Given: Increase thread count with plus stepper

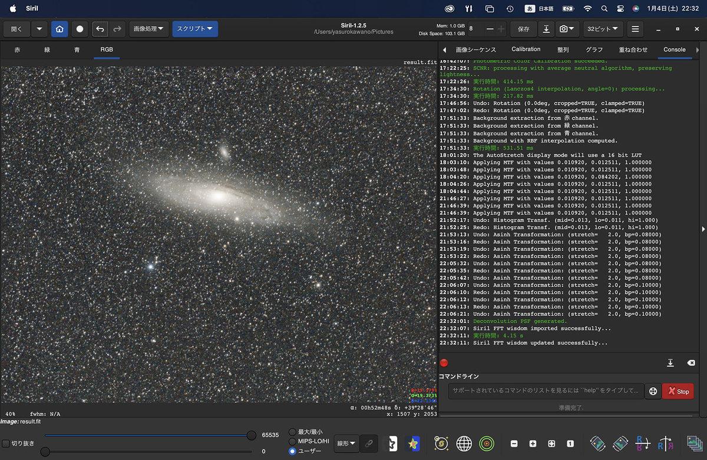Looking at the screenshot, I should [501, 29].
